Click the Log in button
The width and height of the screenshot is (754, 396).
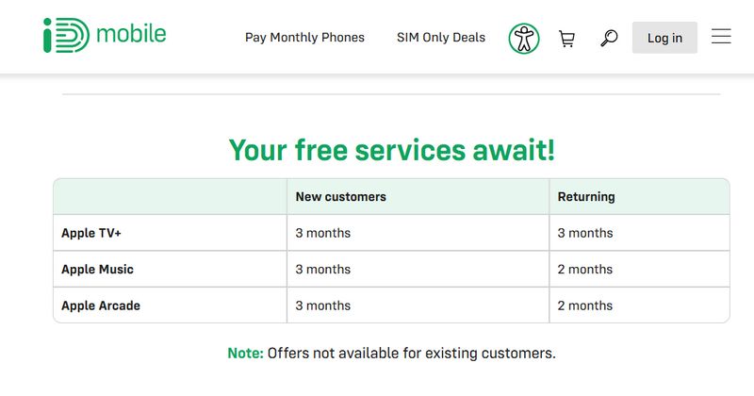click(x=664, y=38)
